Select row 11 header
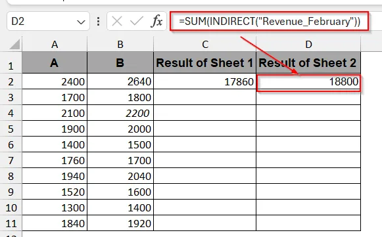 click(11, 223)
